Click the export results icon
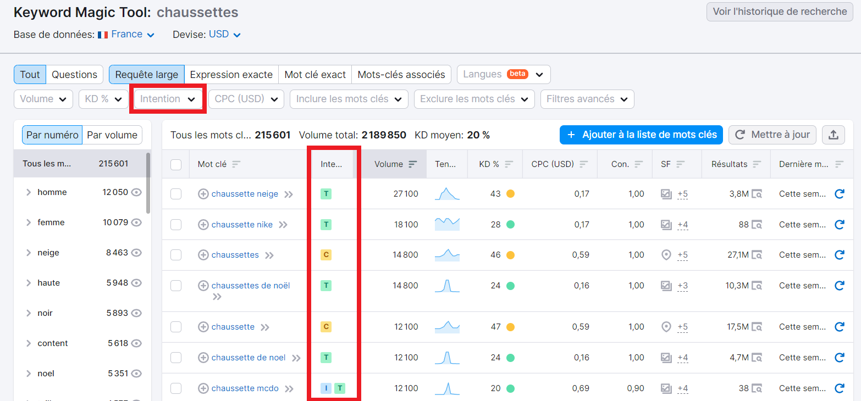 tap(833, 135)
